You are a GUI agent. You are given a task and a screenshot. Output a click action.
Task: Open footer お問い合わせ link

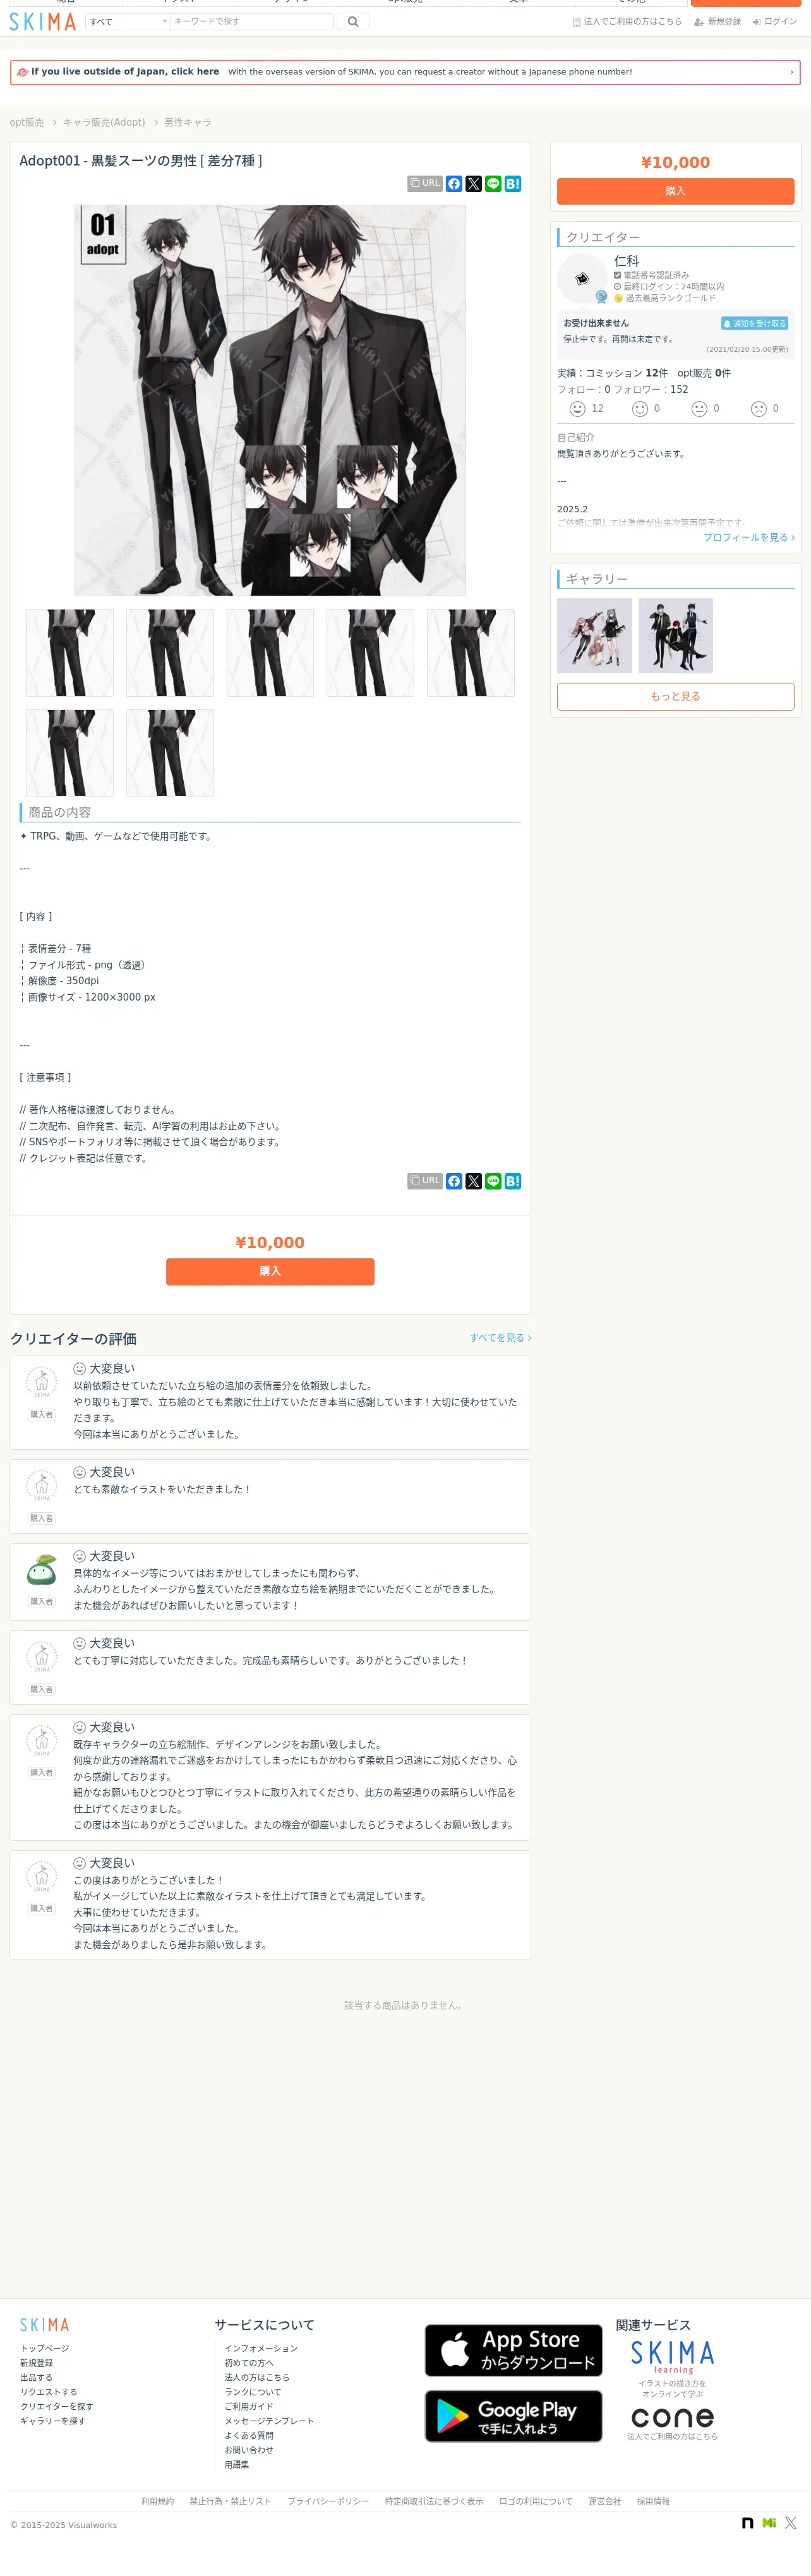pyautogui.click(x=249, y=2450)
